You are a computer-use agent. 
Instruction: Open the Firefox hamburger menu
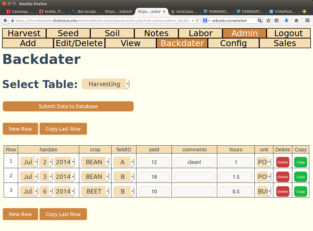(x=307, y=20)
